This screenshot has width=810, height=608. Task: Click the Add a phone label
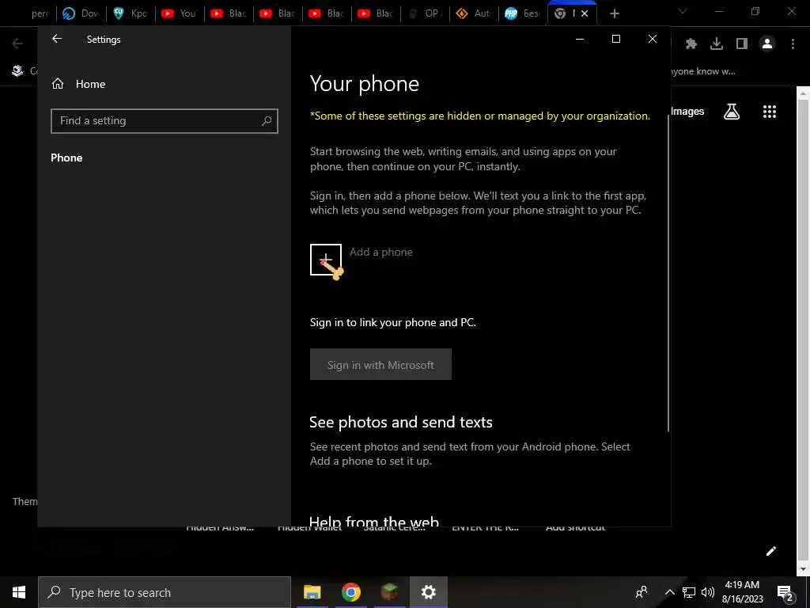[x=381, y=252]
